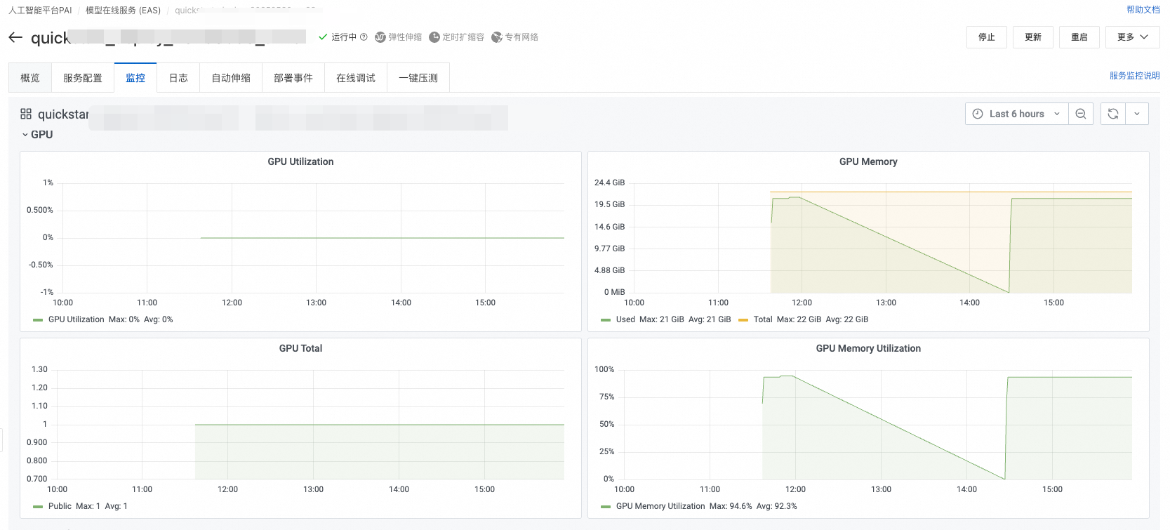Viewport: 1170px width, 530px height.
Task: Open the 更多 actions dropdown
Action: click(x=1132, y=37)
